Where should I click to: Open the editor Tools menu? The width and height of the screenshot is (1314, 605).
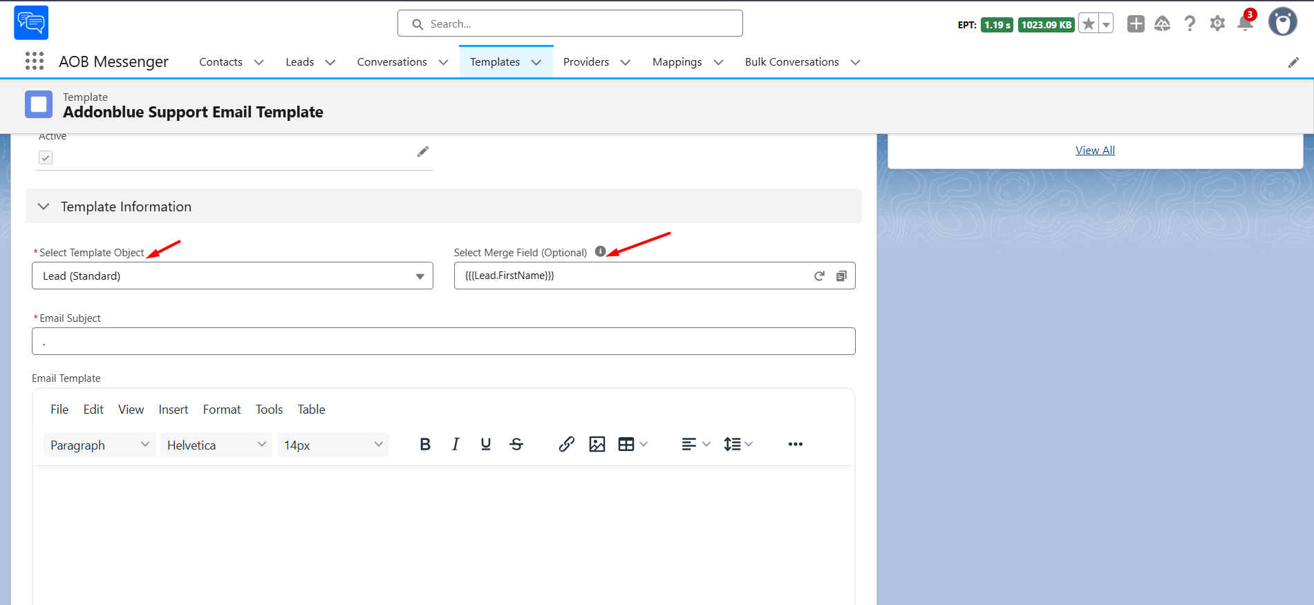pos(270,410)
